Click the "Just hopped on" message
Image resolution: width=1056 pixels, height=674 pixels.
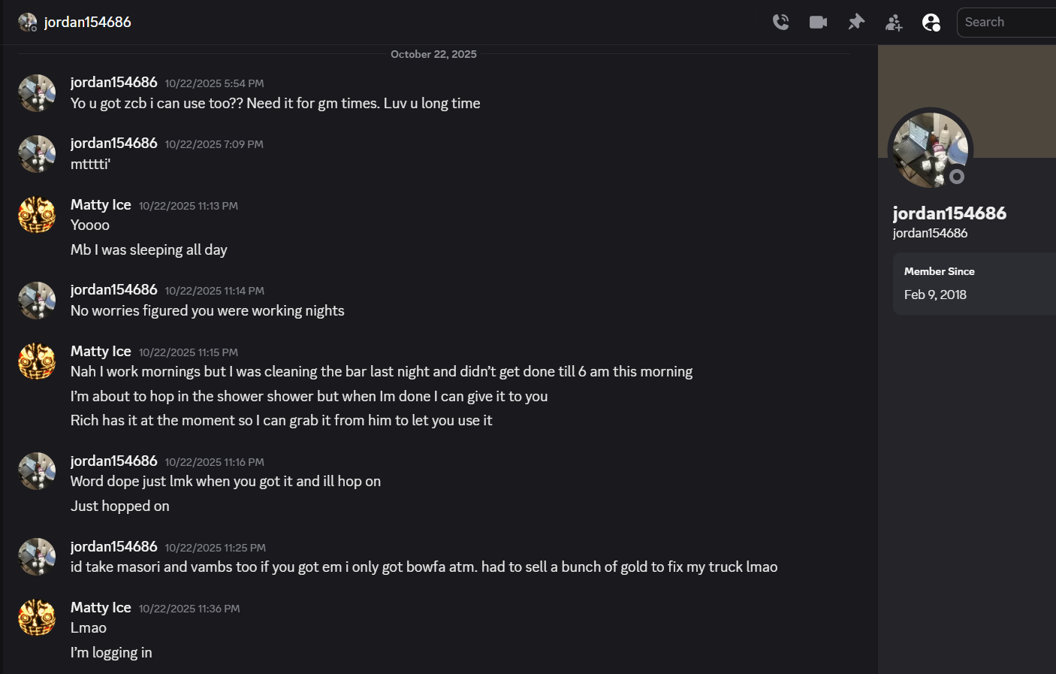[120, 506]
